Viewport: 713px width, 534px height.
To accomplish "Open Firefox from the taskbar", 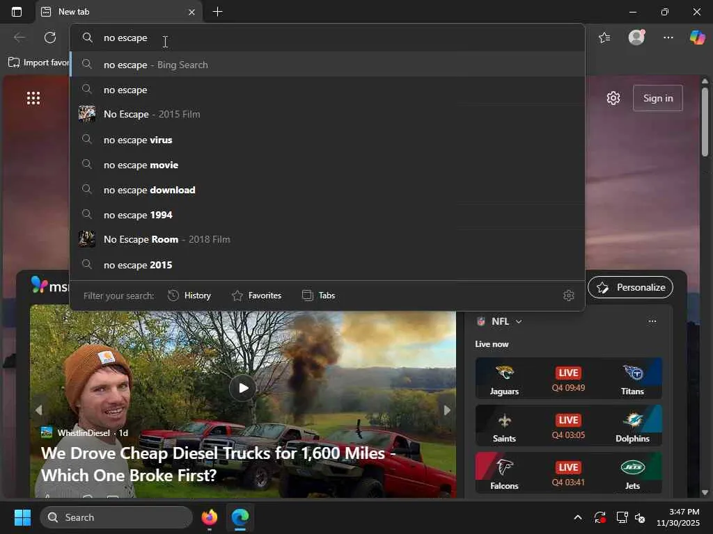I will click(210, 517).
